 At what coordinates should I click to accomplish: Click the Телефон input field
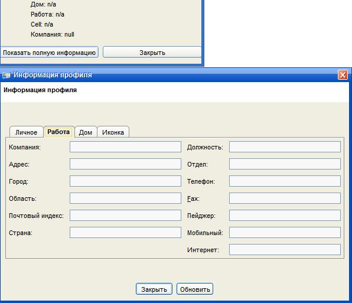click(x=285, y=181)
